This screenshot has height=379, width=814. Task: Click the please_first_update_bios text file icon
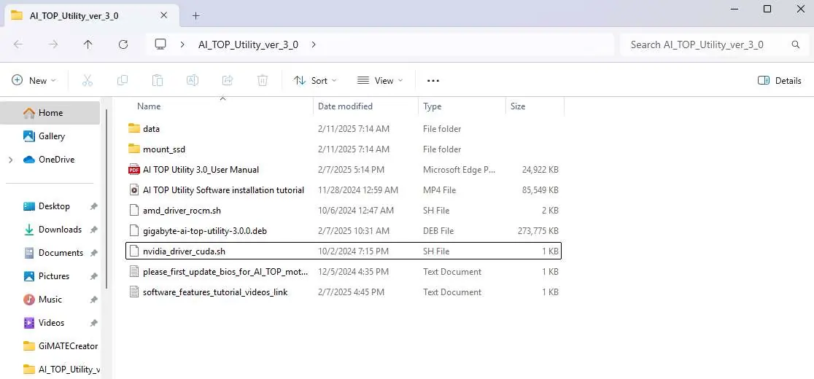click(x=134, y=272)
